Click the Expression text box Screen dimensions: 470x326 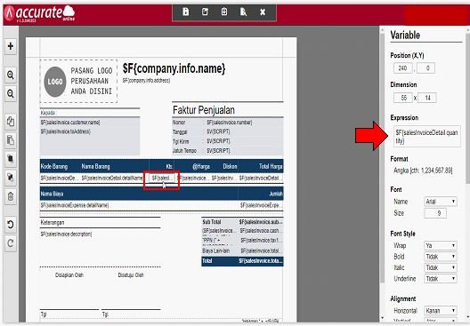[427, 137]
